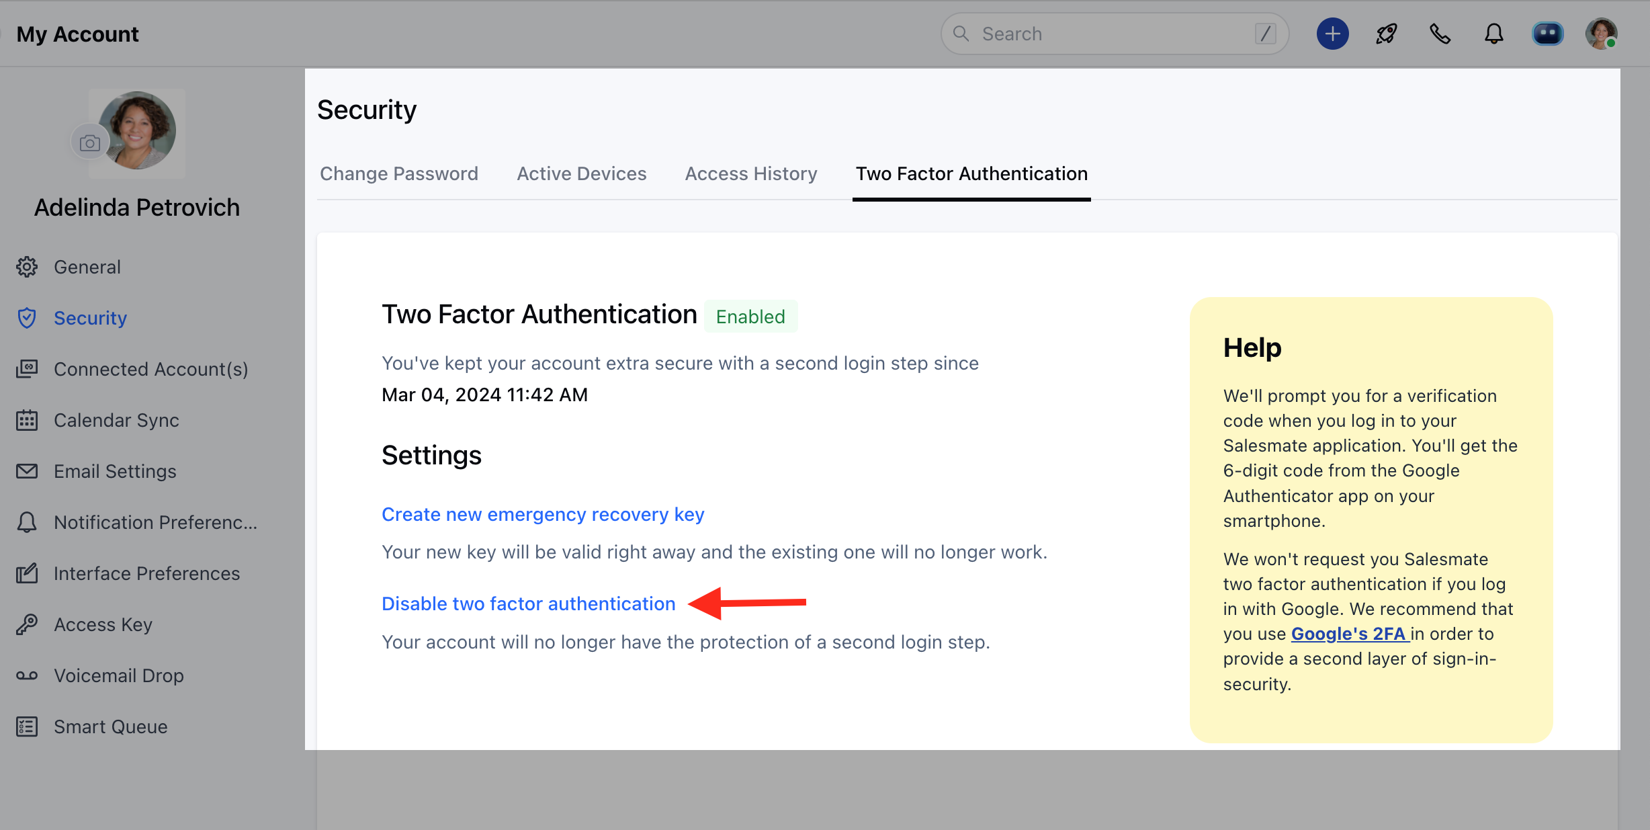Screen dimensions: 1650x830
Task: Open Email Settings in sidebar
Action: point(115,471)
